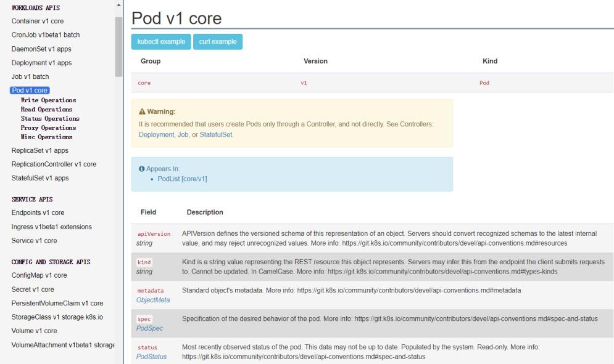The width and height of the screenshot is (614, 364).
Task: Open the kubectl example tab
Action: point(160,41)
